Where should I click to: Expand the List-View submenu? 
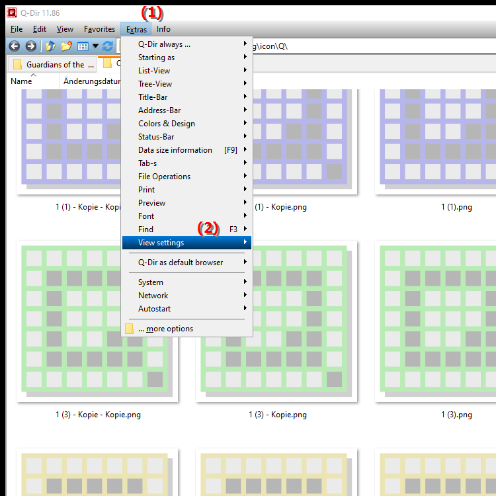point(186,71)
